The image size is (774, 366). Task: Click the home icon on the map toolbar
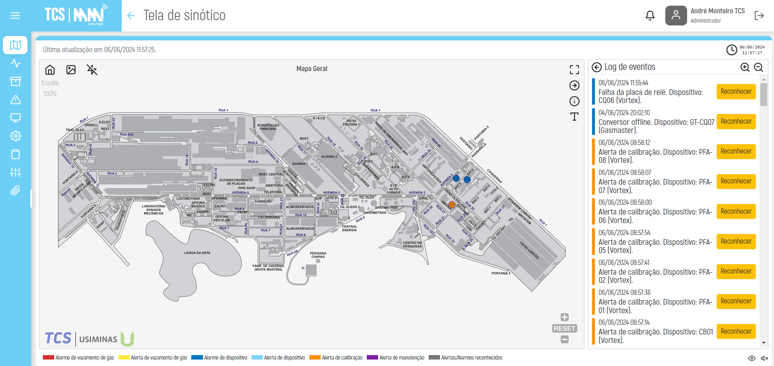point(50,70)
